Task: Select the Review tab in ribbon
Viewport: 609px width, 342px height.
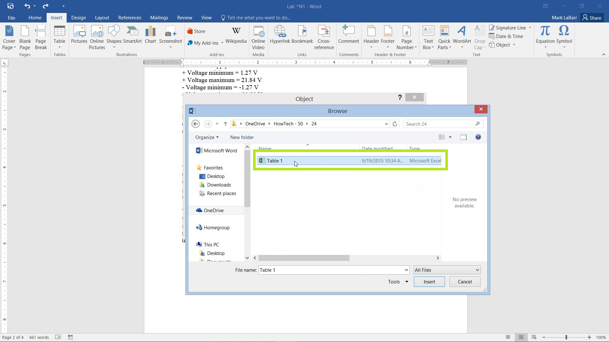Action: coord(185,17)
